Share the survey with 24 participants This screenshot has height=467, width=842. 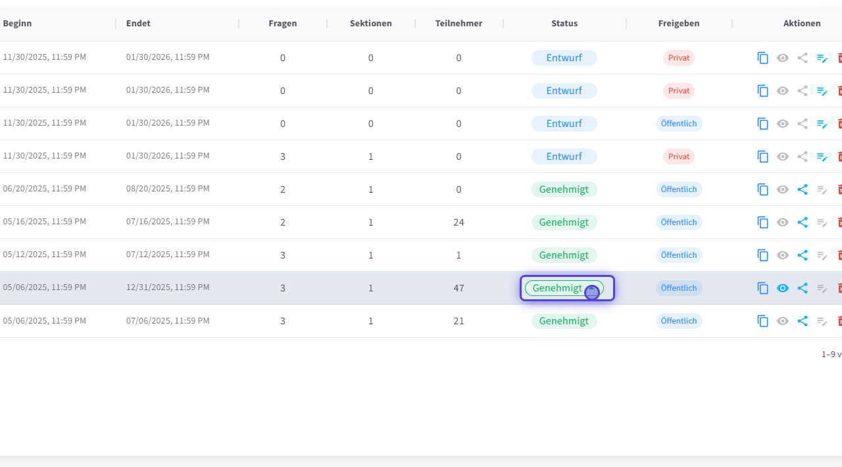803,222
